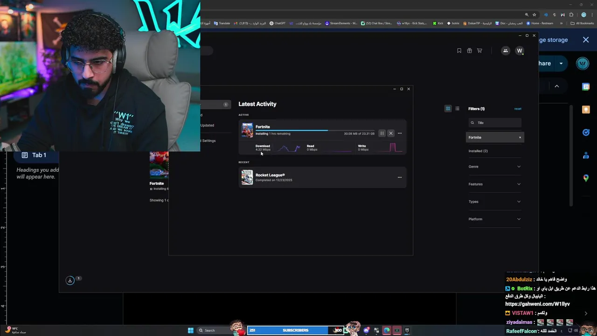This screenshot has width=597, height=336.
Task: Open the StreamElements bookmark
Action: pos(341,23)
